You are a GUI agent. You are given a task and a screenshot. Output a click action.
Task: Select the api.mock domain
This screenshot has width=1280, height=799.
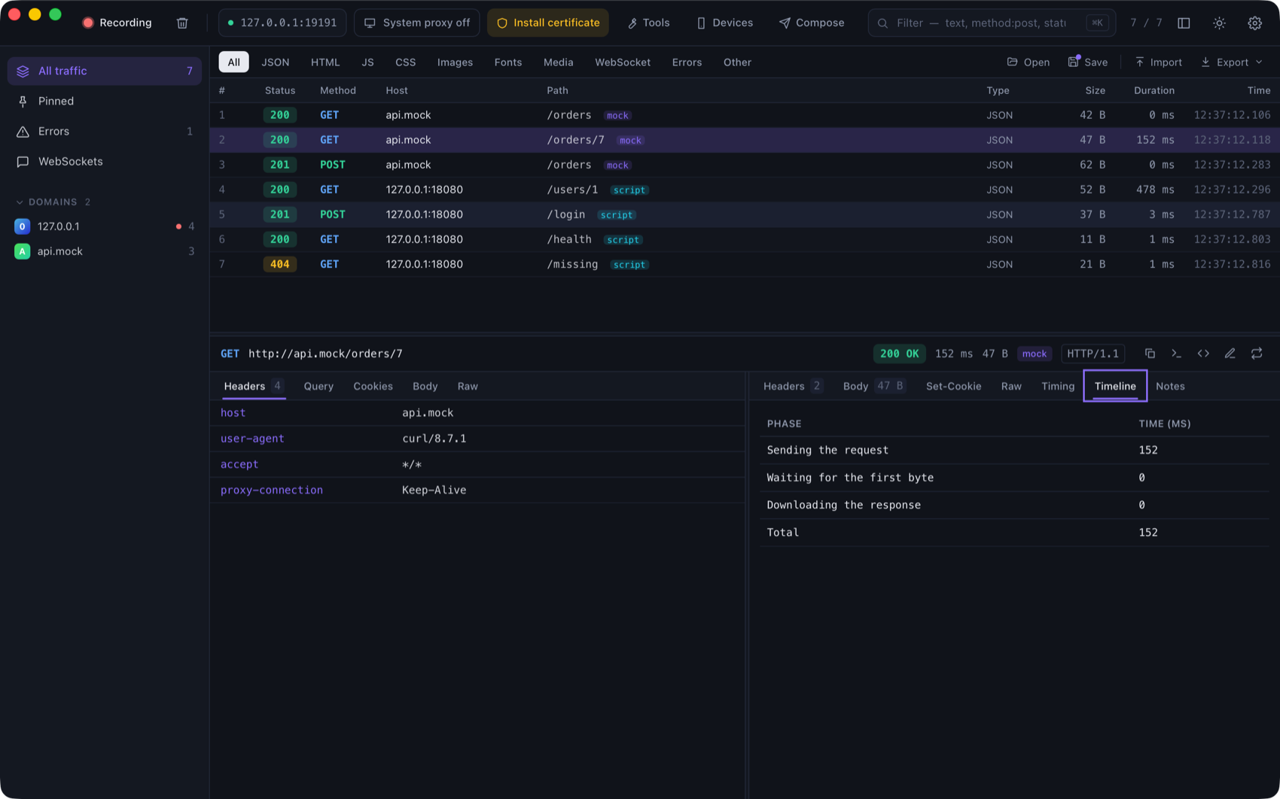(105, 251)
